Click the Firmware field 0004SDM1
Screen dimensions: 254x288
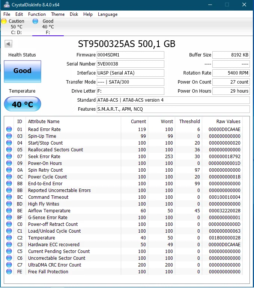click(130, 55)
